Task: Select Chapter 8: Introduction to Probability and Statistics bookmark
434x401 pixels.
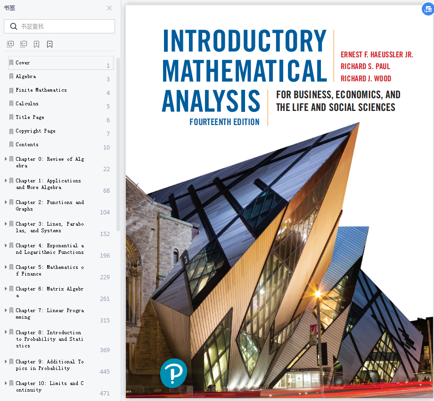Action: click(50, 339)
